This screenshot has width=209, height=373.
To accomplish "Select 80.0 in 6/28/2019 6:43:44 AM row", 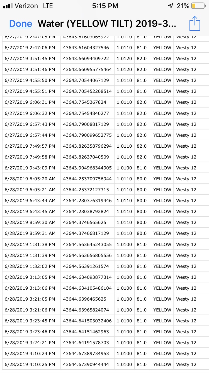I will [x=143, y=201].
